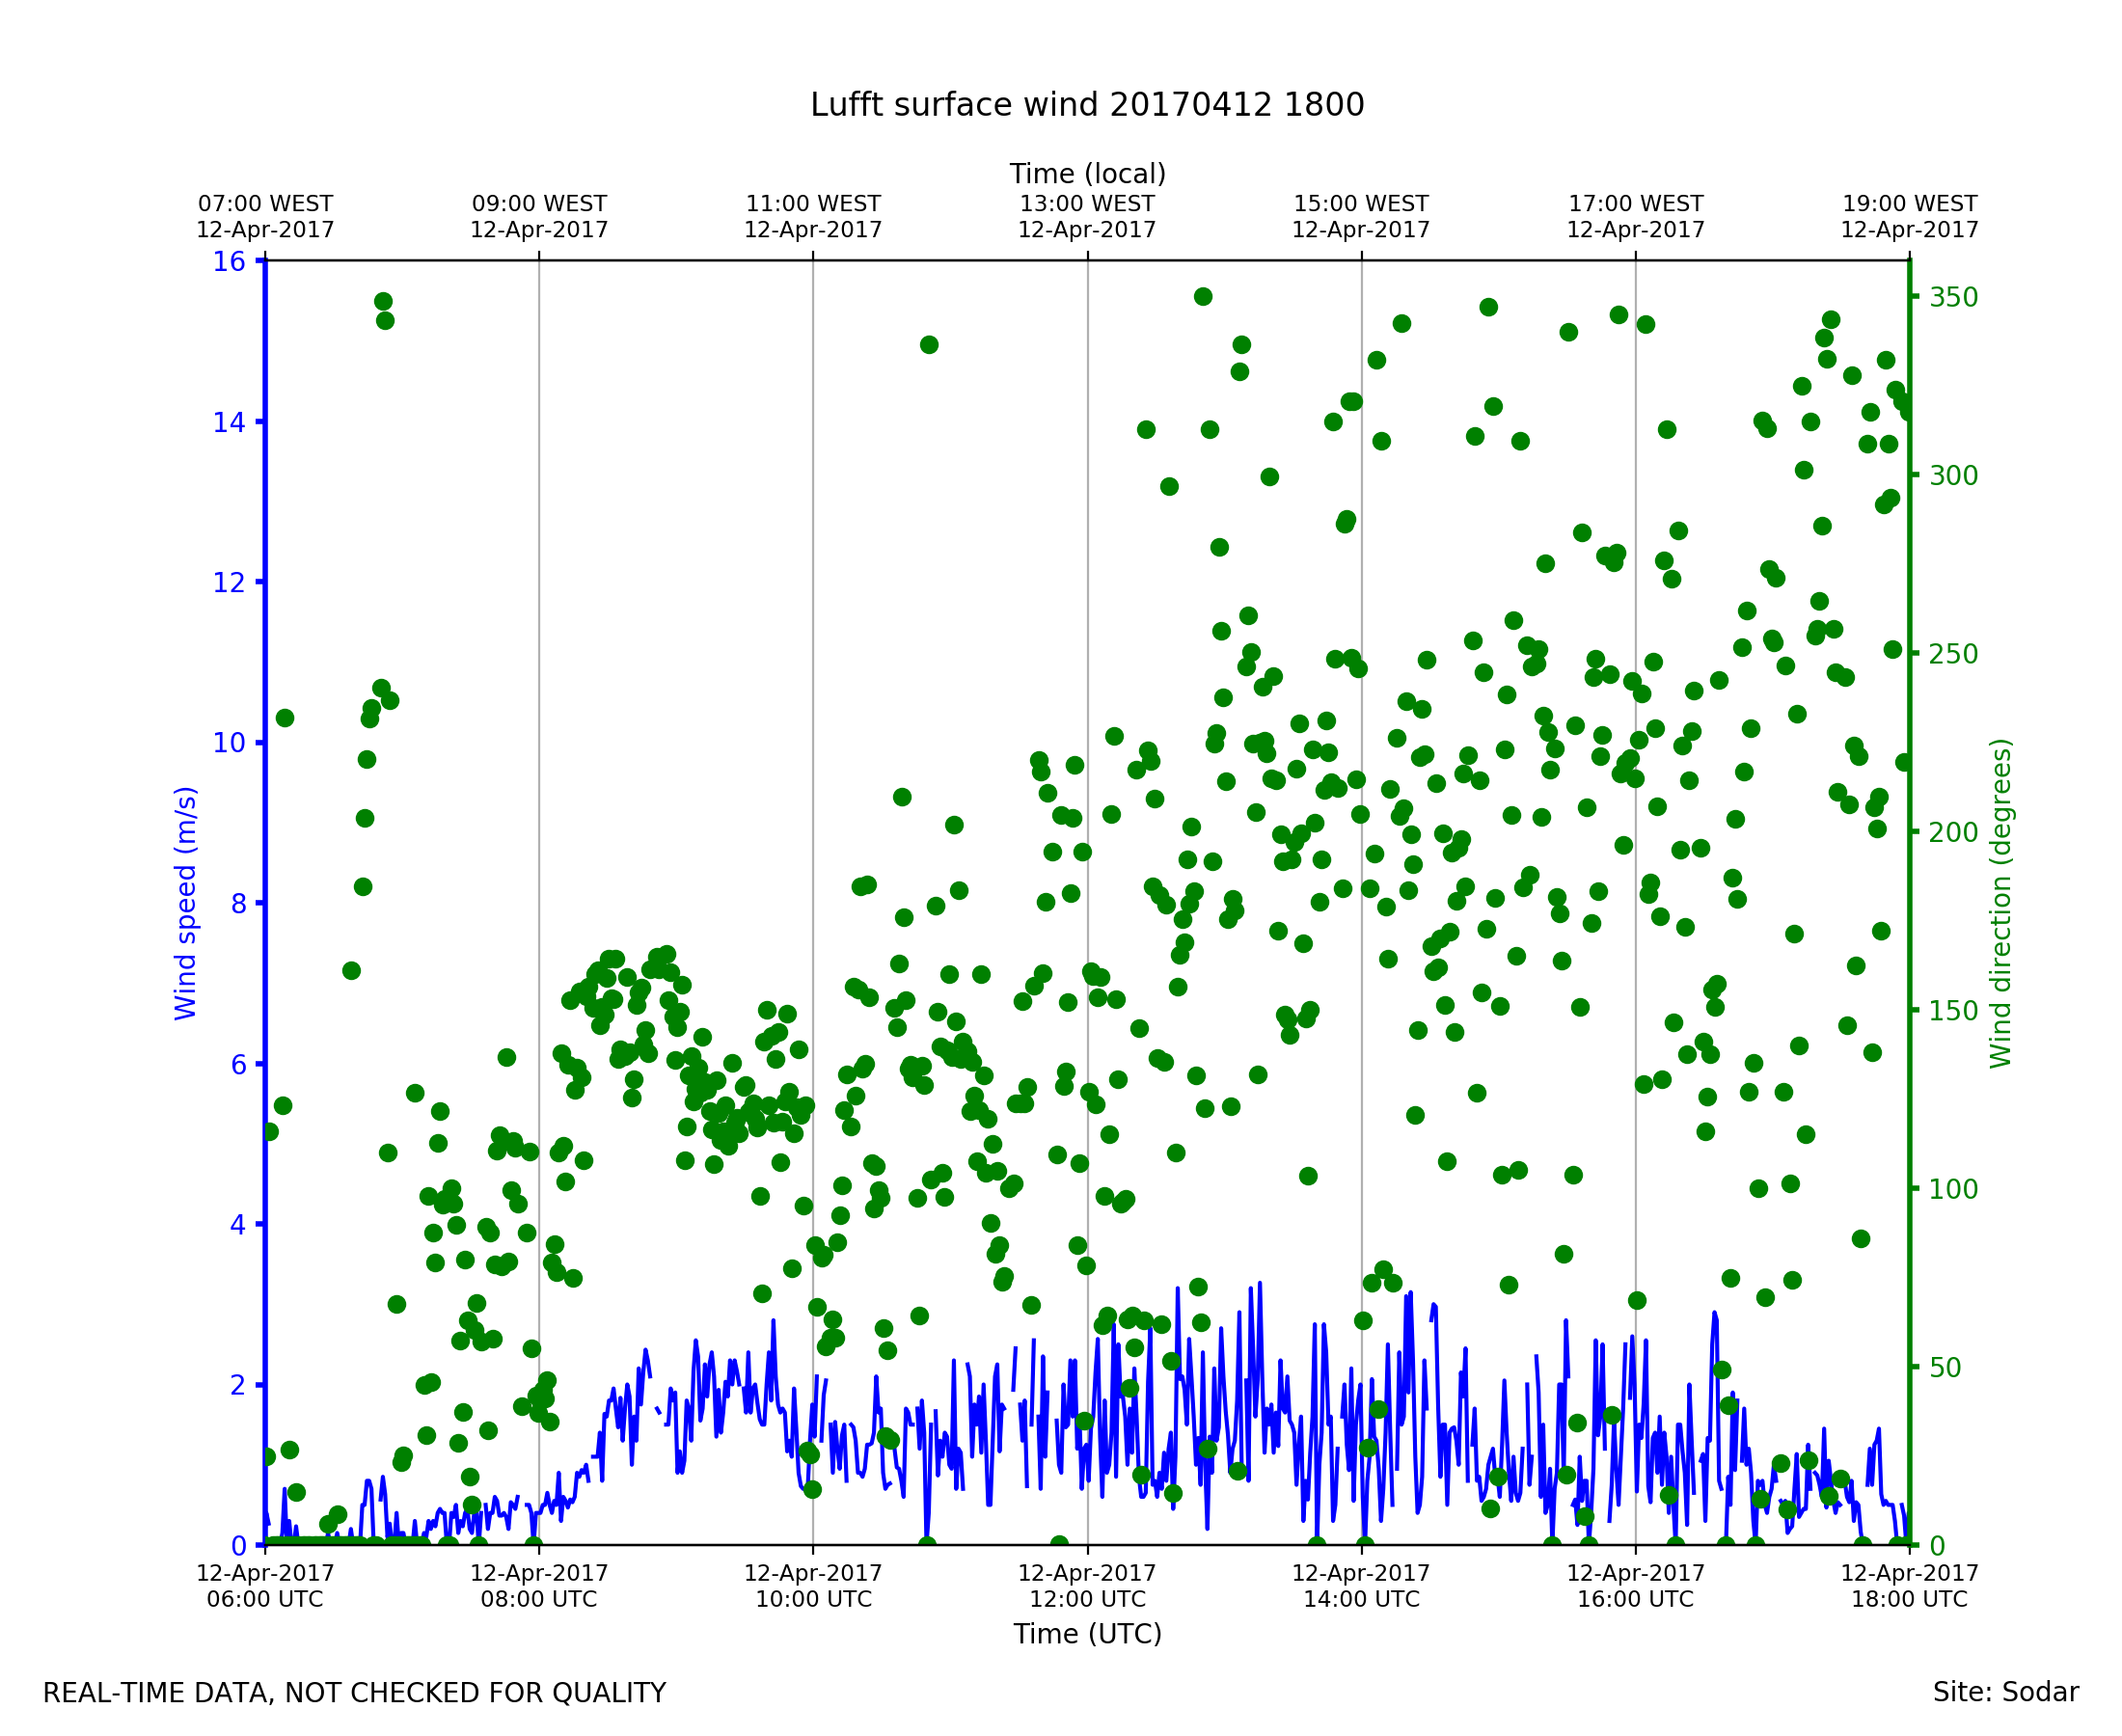Click the '50' wind direction tick label
The height and width of the screenshot is (1736, 2122).
point(1945,1367)
